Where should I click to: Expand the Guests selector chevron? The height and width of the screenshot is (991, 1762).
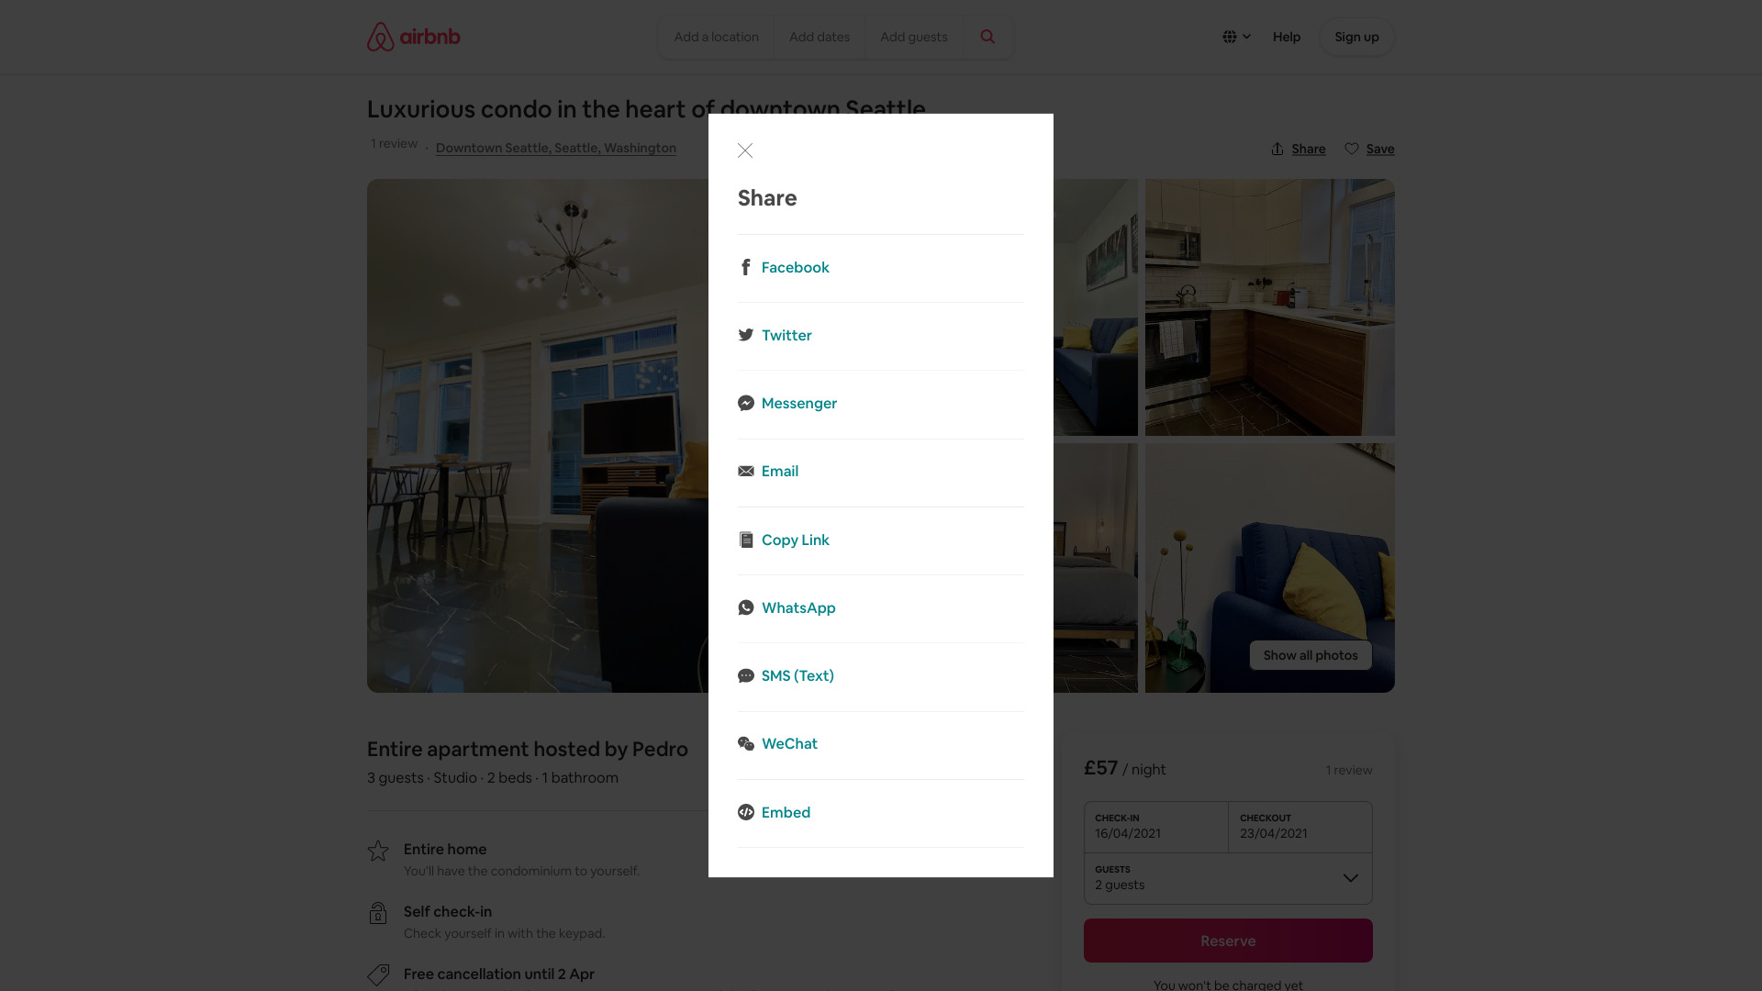pyautogui.click(x=1351, y=878)
